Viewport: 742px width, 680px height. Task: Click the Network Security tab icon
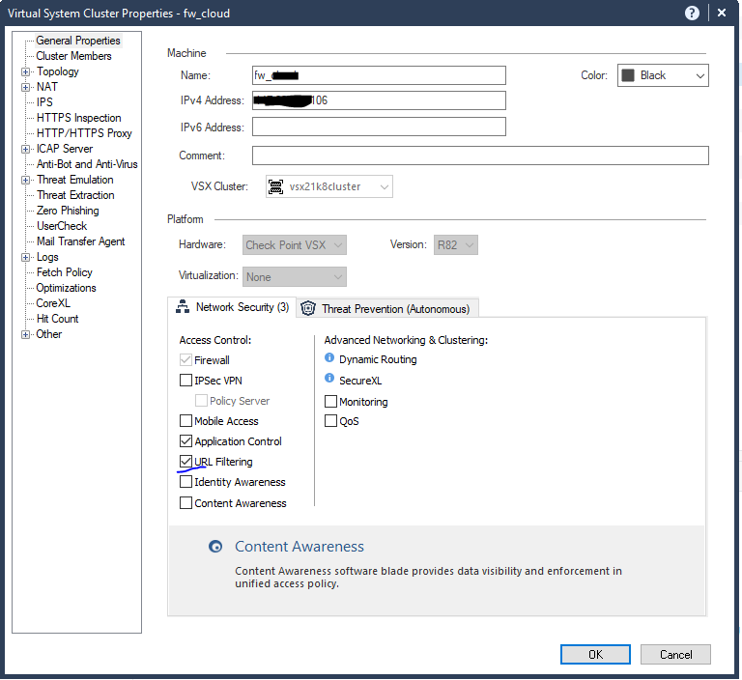[x=183, y=307]
